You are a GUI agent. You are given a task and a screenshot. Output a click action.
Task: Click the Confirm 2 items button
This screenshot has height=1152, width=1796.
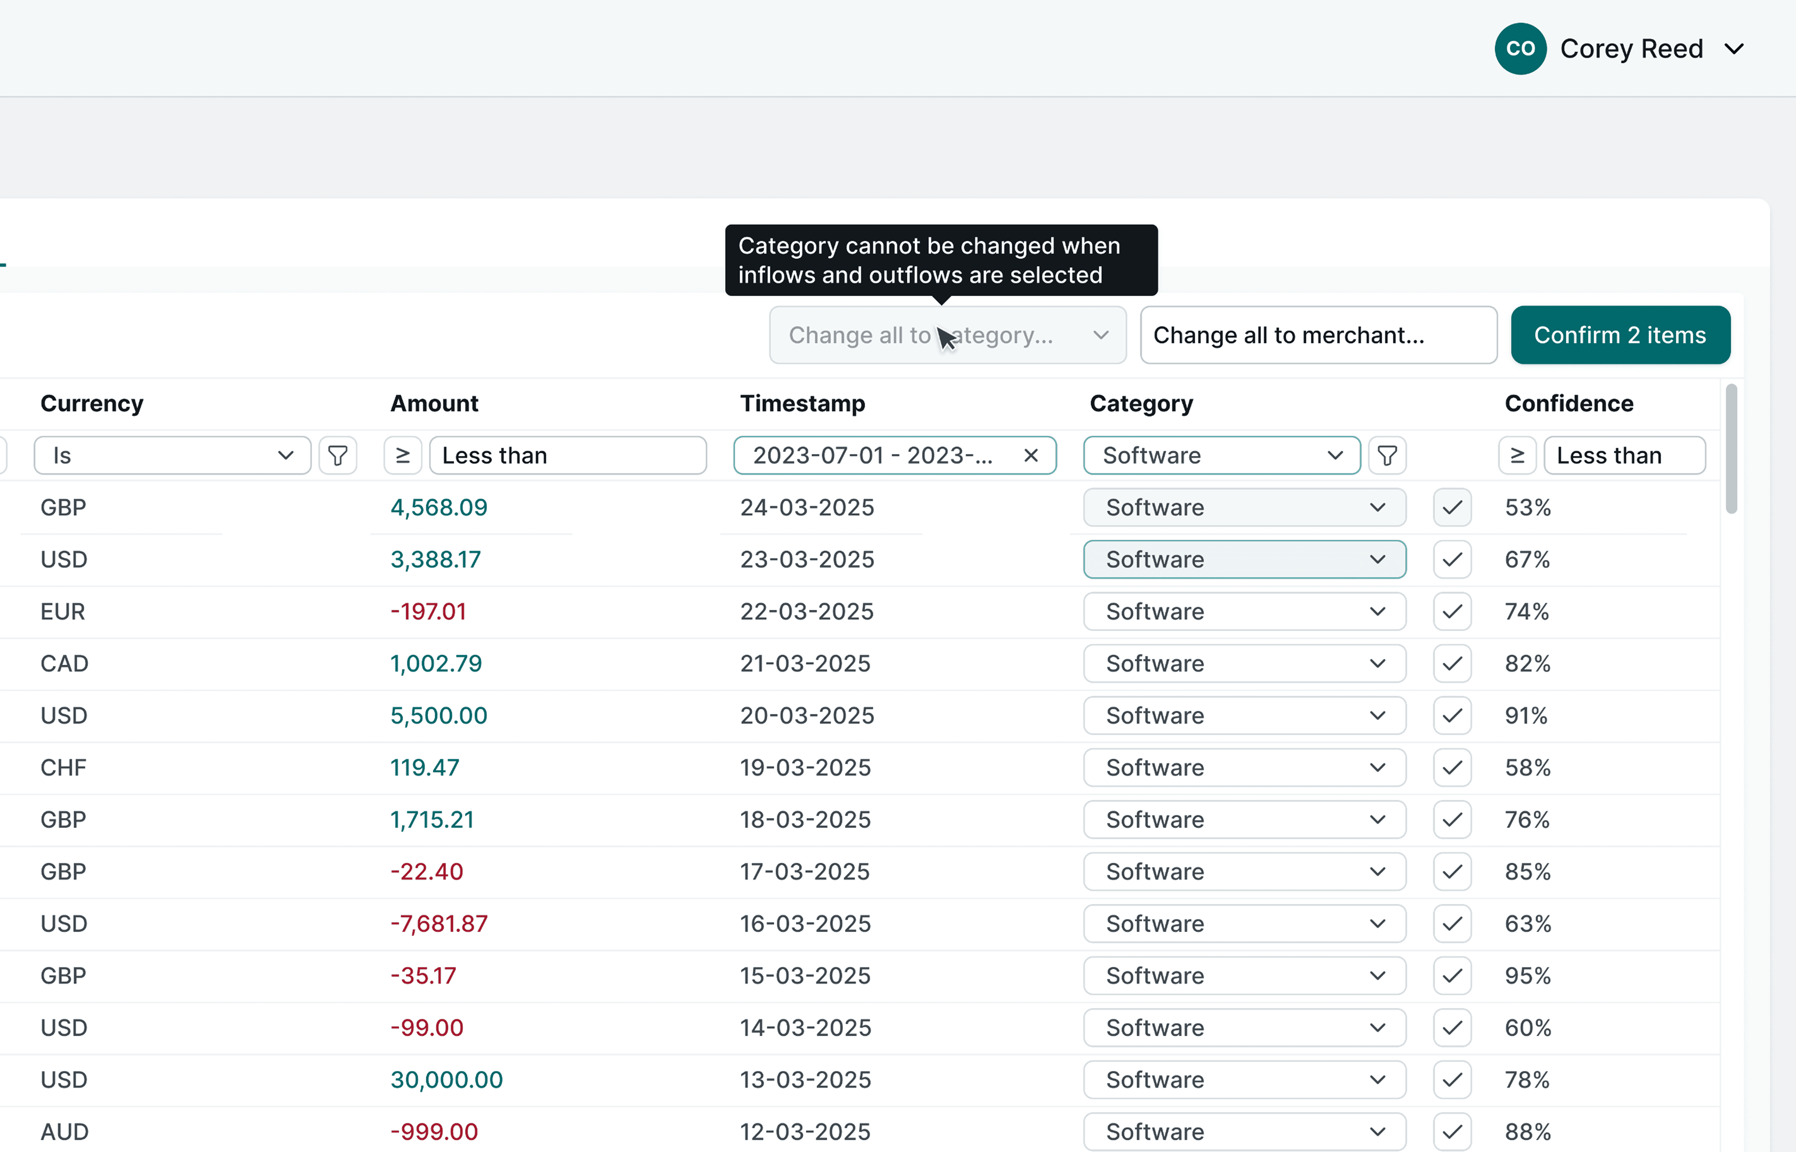click(1620, 335)
